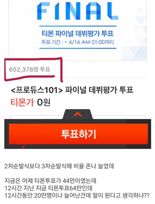Image resolution: width=155 pixels, height=204 pixels.
Task: Click the orange 투표하기 button
Action: [x=78, y=134]
